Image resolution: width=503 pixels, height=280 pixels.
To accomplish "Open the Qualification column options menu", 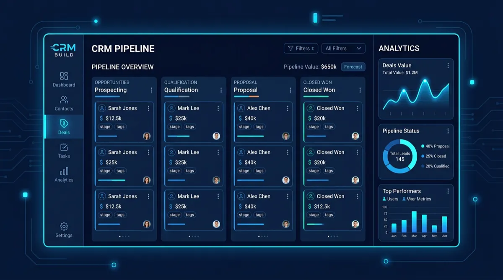I will (x=221, y=90).
